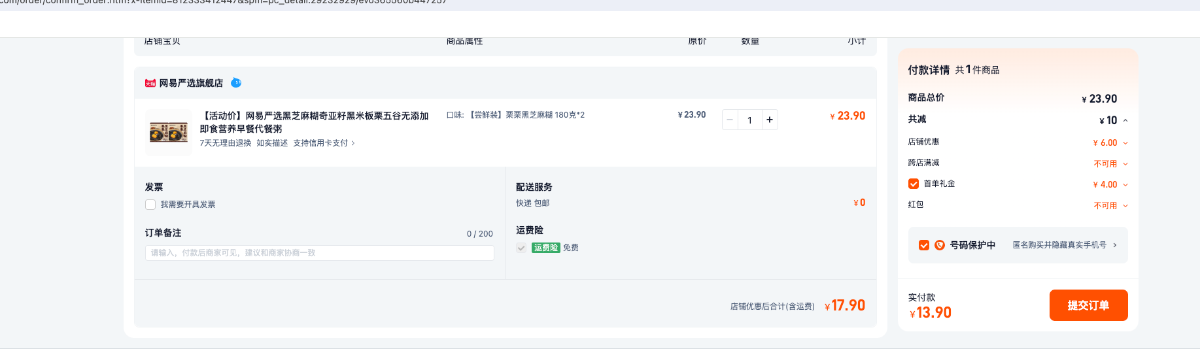Click the 快递 包邮 delivery text
Screen dimensions: 1200x351
532,203
